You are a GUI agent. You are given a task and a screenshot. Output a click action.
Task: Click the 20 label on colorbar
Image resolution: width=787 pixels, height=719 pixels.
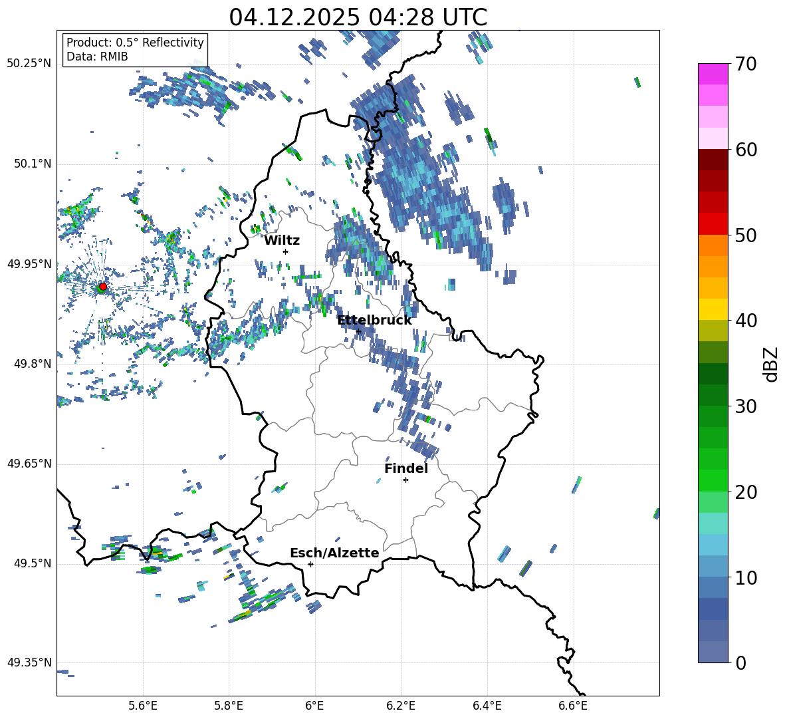click(x=746, y=492)
